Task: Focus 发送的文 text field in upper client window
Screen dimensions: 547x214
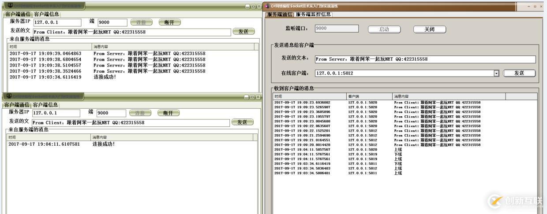Action: pyautogui.click(x=131, y=32)
